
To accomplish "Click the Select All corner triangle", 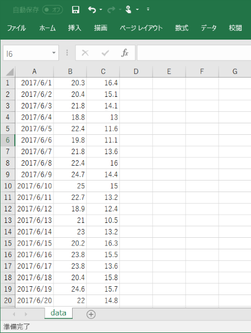I will point(10,72).
